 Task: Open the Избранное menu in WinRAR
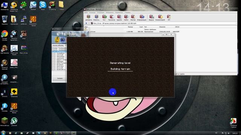point(110,12)
